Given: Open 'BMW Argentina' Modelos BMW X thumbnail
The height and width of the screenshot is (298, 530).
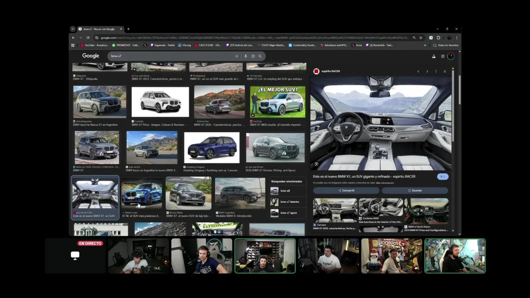Looking at the screenshot, I should click(240, 193).
